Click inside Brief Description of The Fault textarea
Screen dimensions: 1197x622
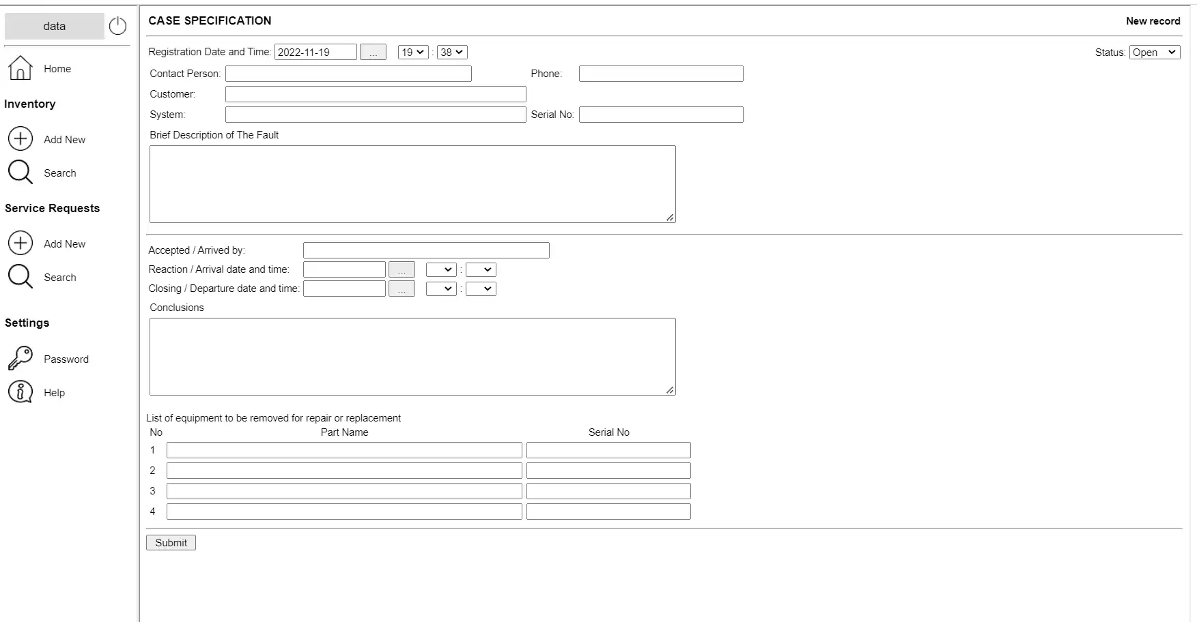coord(412,184)
